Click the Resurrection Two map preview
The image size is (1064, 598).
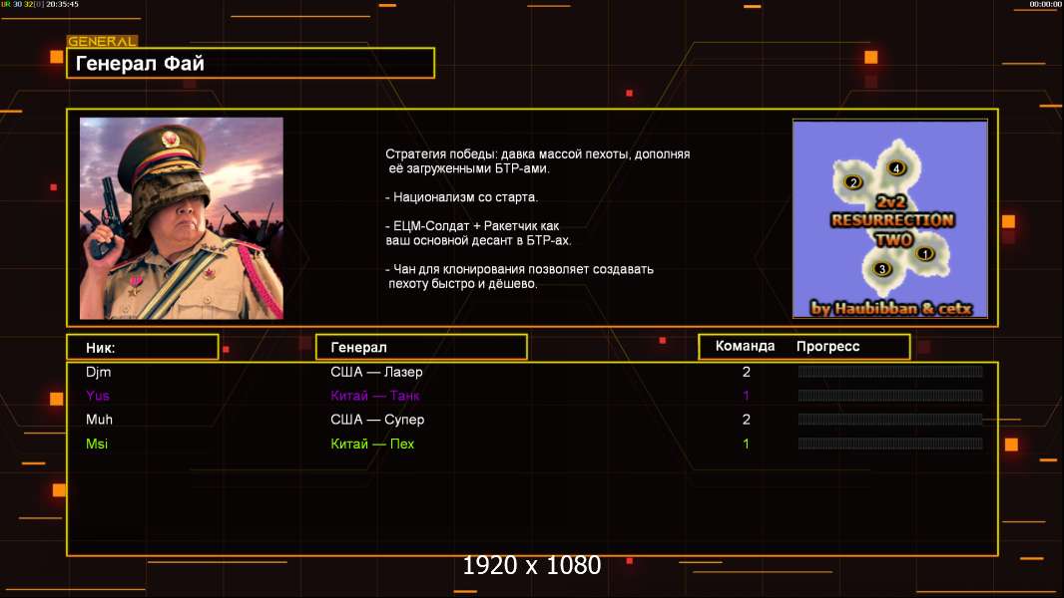coord(890,219)
